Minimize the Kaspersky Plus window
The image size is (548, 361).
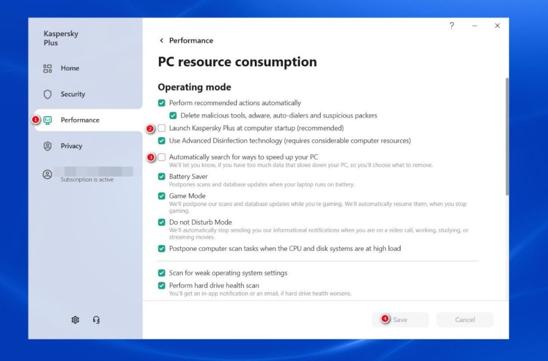474,26
